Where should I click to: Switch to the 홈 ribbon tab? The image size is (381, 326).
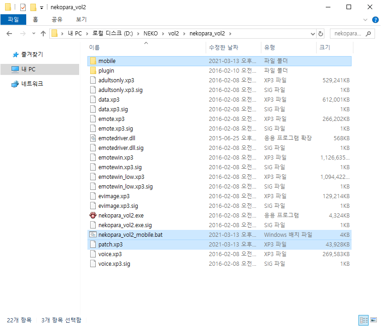(x=35, y=19)
